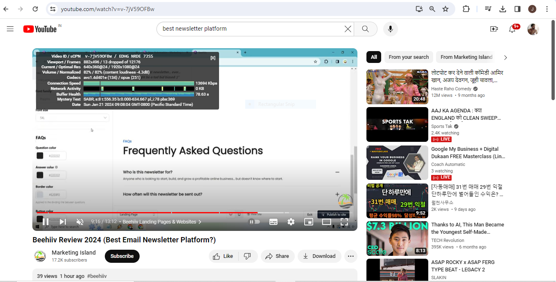Click the Beehiiv Review 2024 video title
Viewport: 556px width, 282px height.
point(124,240)
